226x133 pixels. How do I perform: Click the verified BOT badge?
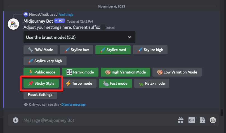[x=60, y=21]
